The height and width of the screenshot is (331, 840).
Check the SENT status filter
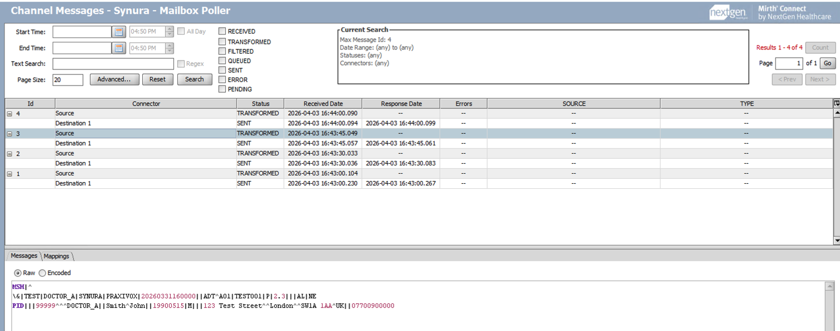click(x=222, y=70)
